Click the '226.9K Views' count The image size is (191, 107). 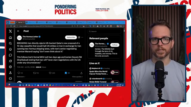(x=41, y=67)
